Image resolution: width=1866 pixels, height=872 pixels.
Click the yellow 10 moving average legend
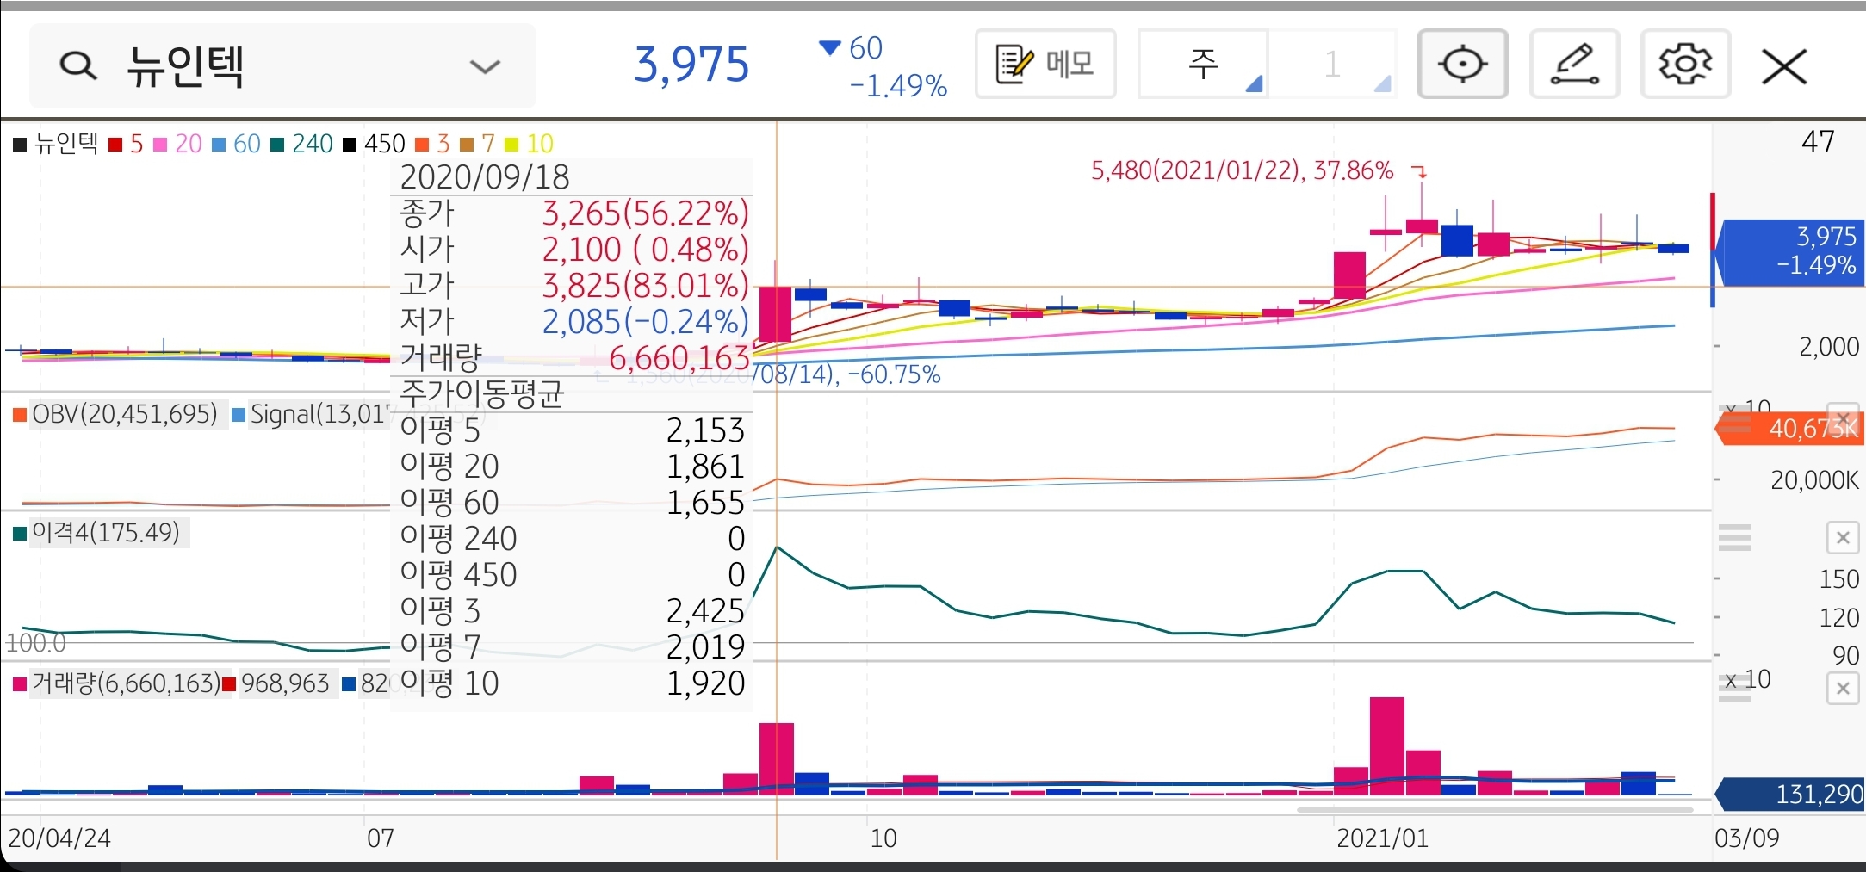tap(530, 144)
